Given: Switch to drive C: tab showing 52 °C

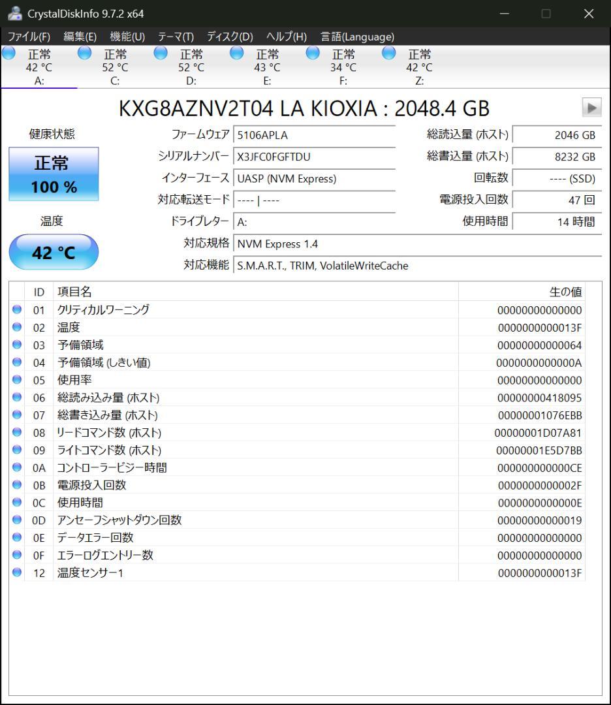Looking at the screenshot, I should point(115,67).
